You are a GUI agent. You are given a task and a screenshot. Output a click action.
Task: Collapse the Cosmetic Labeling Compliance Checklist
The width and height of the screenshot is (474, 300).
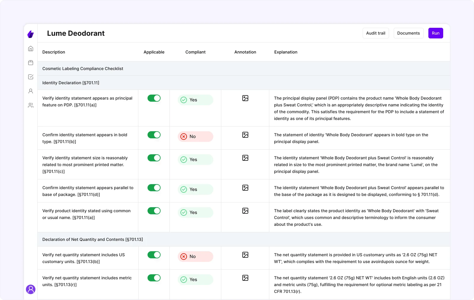83,68
